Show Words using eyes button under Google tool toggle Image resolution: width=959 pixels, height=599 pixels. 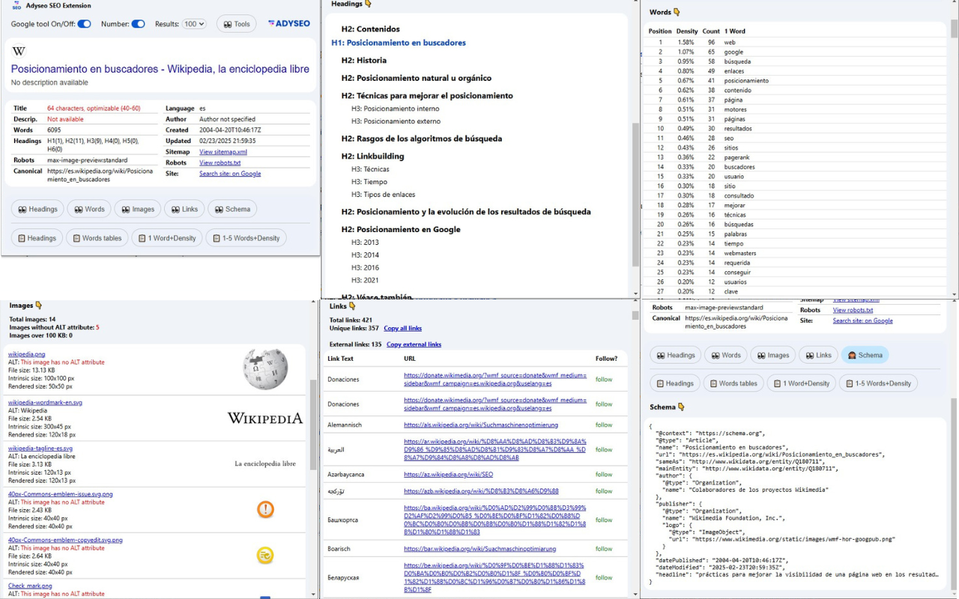coord(89,209)
